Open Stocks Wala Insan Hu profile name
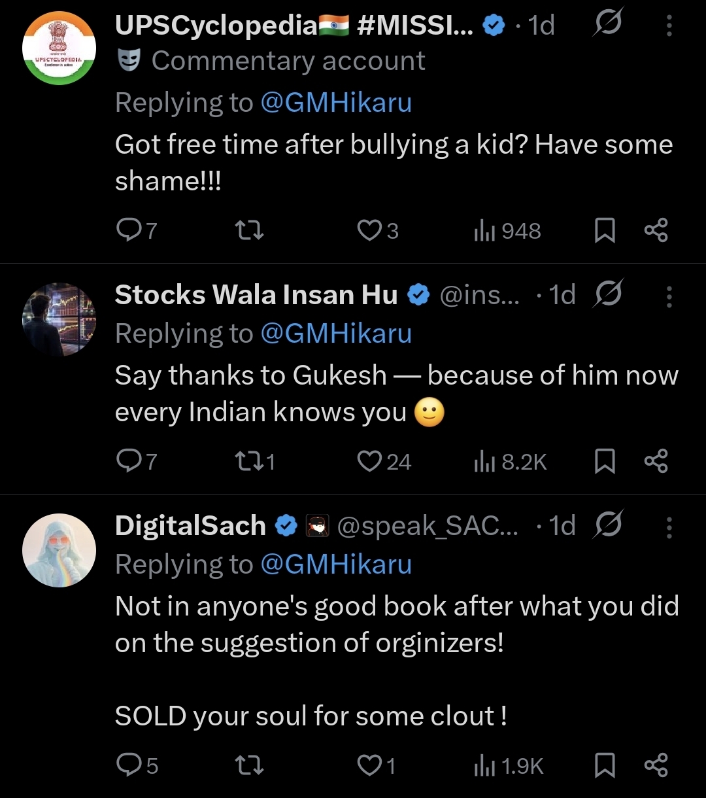 tap(256, 296)
